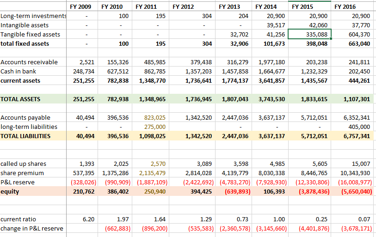Click the FY 2009 column header cell
Viewport: 376px width, 237px height.
pyautogui.click(x=80, y=7)
